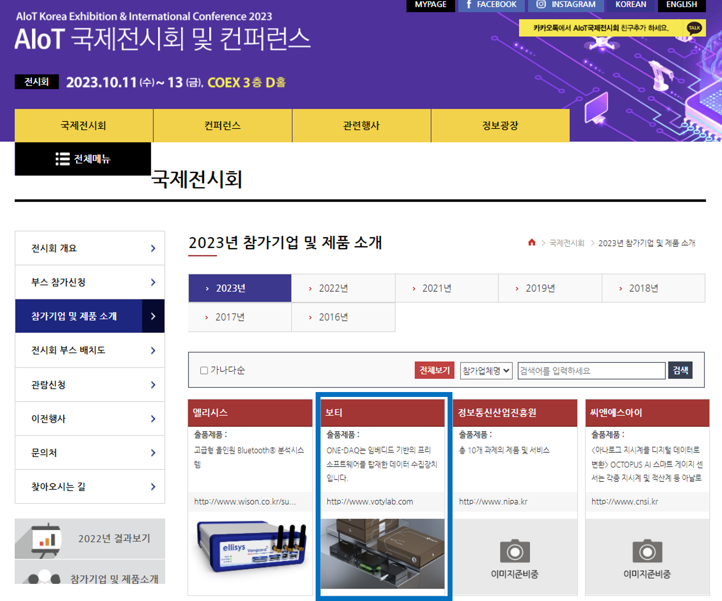Open 관람신청 in the sidebar
This screenshot has width=722, height=601.
pyautogui.click(x=90, y=384)
